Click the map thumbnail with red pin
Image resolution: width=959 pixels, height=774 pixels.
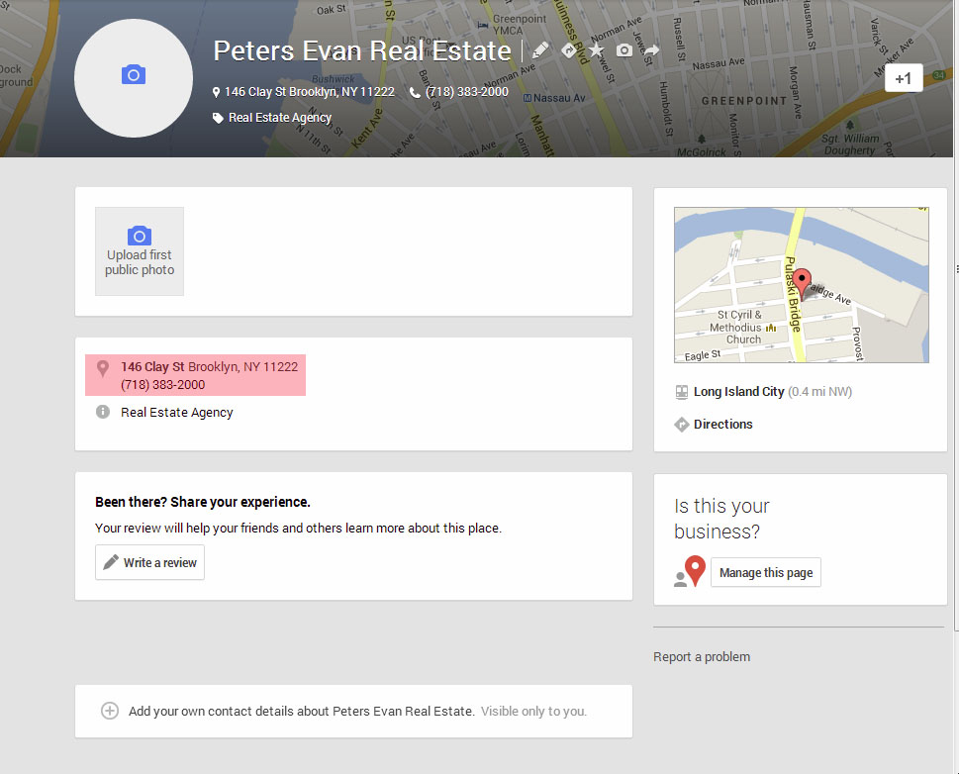point(801,285)
